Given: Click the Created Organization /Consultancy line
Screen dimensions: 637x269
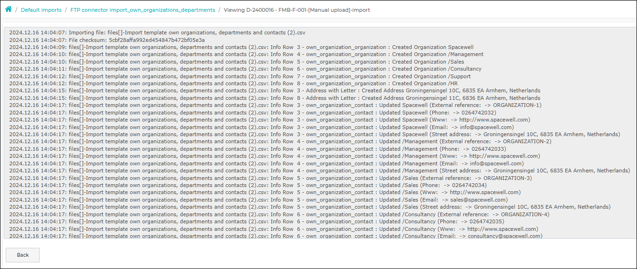Looking at the screenshot, I should 245,69.
